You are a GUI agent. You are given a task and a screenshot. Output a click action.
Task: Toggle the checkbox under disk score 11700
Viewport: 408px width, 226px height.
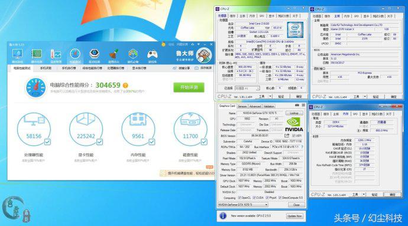(x=204, y=142)
